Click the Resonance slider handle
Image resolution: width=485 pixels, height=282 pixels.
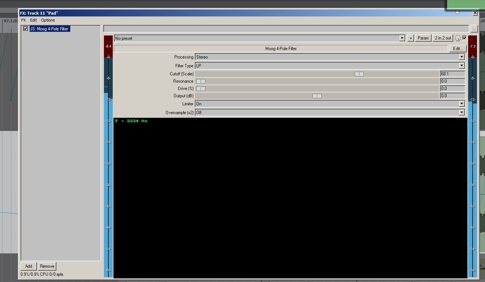tap(201, 81)
